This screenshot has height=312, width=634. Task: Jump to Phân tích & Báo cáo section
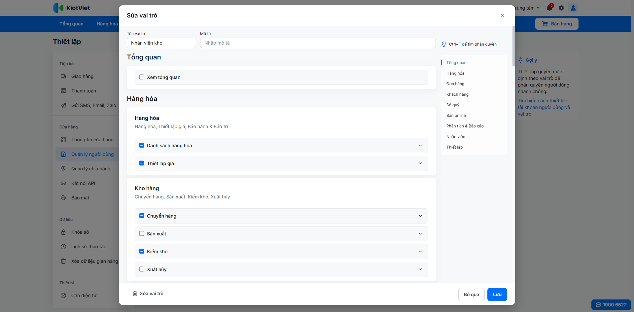[465, 126]
